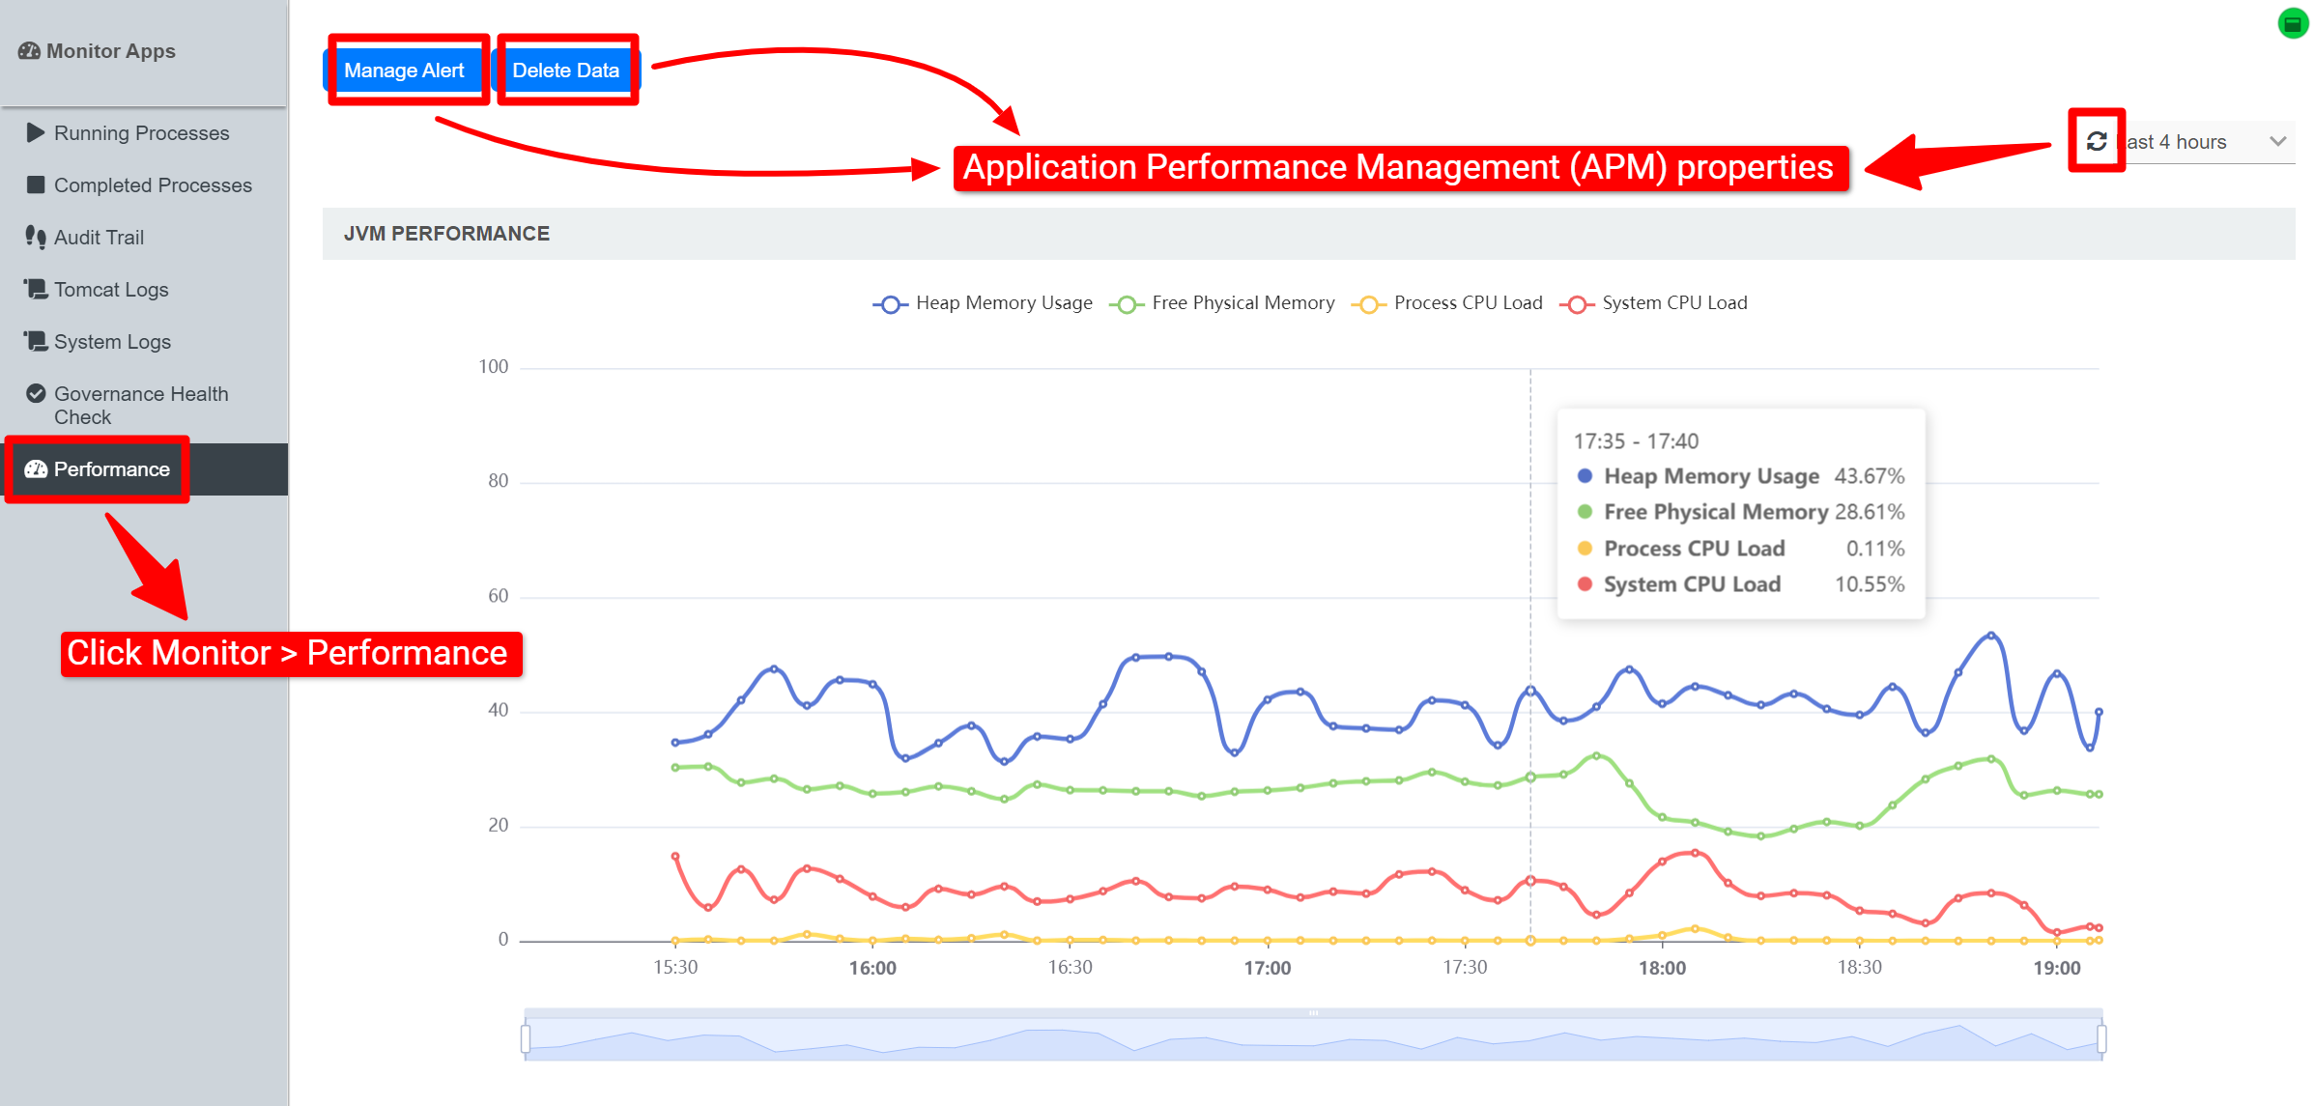Viewport: 2314px width, 1106px height.
Task: Hide the System CPU Load series
Action: [x=1653, y=303]
